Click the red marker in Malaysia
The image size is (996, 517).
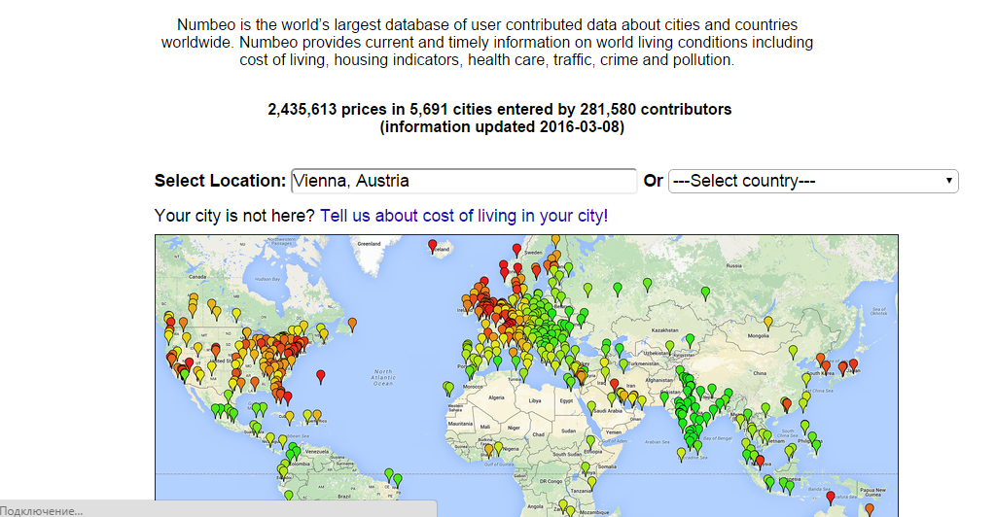tap(762, 462)
